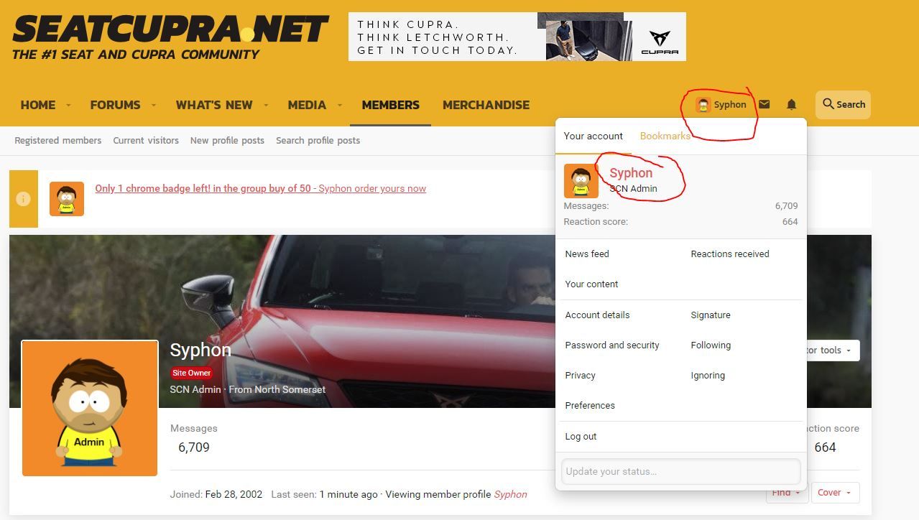
Task: Open the Media section
Action: (307, 105)
